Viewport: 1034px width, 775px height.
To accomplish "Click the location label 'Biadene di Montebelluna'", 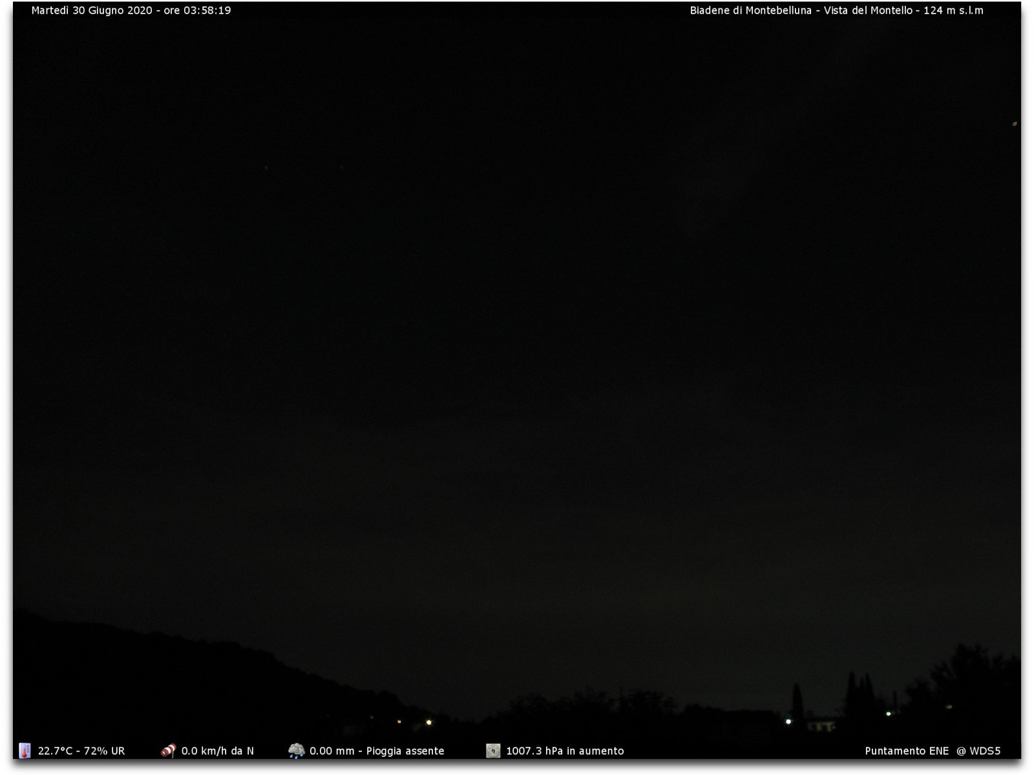I will coord(750,10).
